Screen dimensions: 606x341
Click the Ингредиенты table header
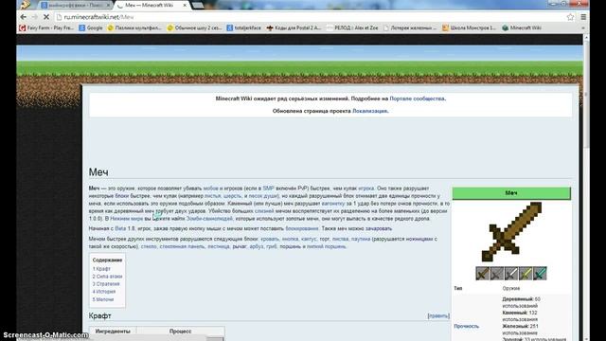point(113,332)
